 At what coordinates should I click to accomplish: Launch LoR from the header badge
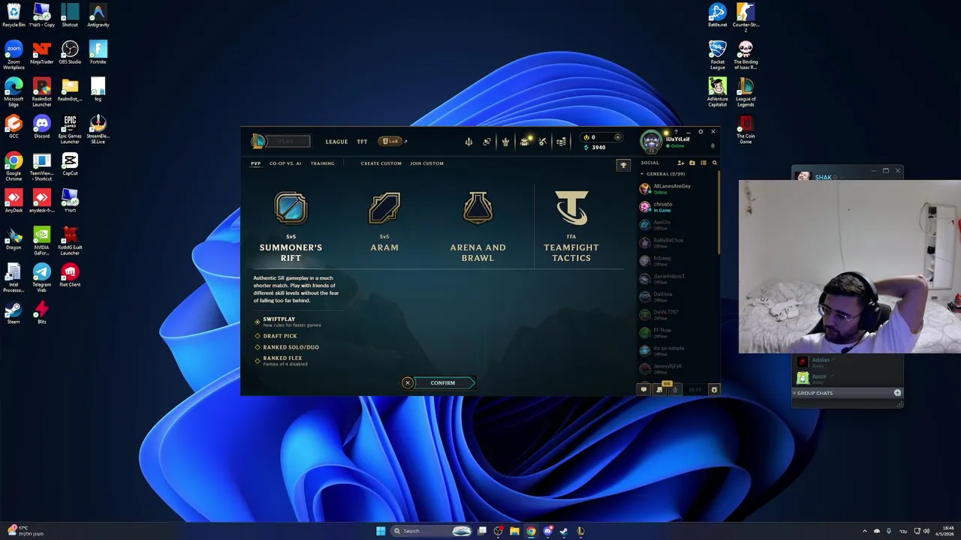[x=390, y=141]
